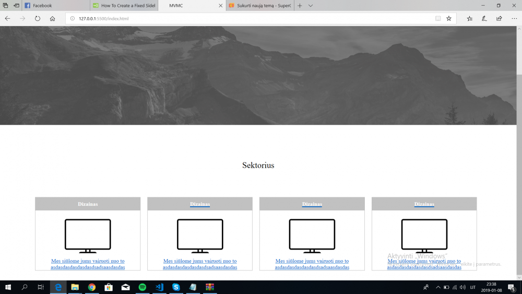This screenshot has width=522, height=294.
Task: Open WinRAR from taskbar
Action: (210, 287)
